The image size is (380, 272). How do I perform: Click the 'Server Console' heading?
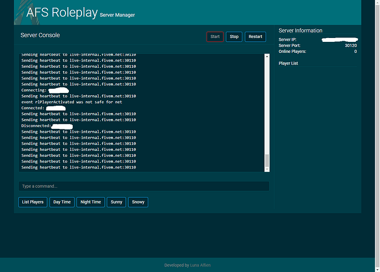point(40,35)
